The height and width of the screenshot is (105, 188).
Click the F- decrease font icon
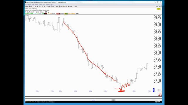(45, 6)
